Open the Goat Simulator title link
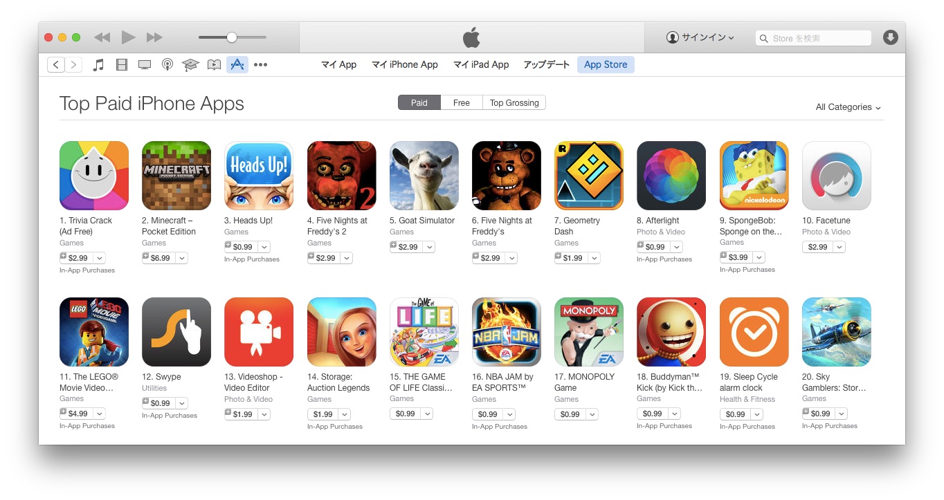Screen dimensions: 944x500 tap(422, 221)
